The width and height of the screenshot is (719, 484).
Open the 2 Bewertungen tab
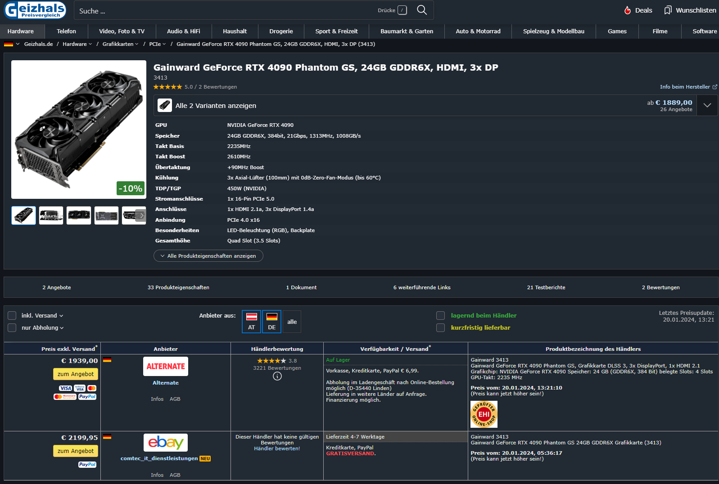(x=661, y=287)
